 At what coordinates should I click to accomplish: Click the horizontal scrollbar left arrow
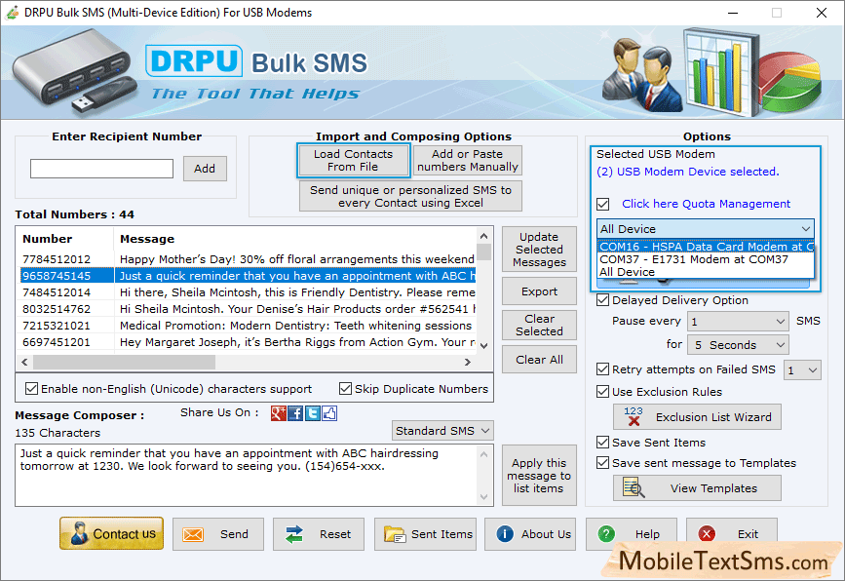[x=24, y=363]
